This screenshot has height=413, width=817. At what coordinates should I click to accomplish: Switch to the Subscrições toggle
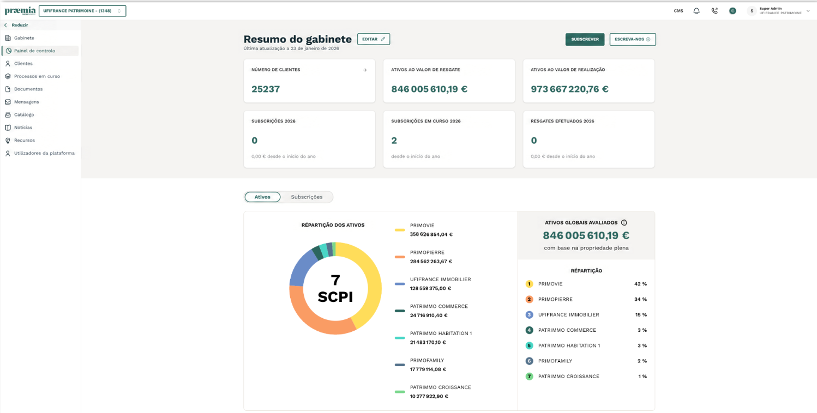(x=307, y=197)
